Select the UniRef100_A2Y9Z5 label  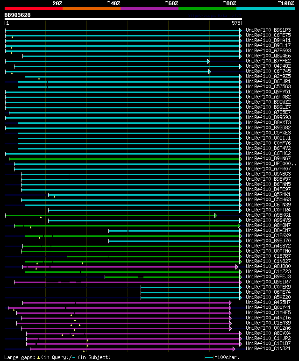[268, 76]
